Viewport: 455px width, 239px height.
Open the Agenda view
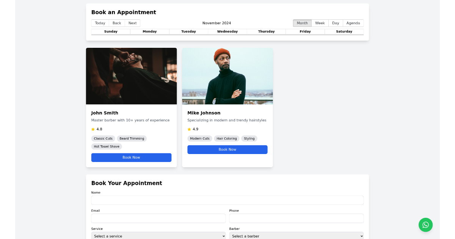(353, 23)
